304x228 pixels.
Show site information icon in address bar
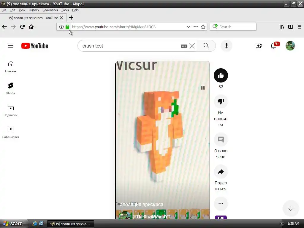61,27
